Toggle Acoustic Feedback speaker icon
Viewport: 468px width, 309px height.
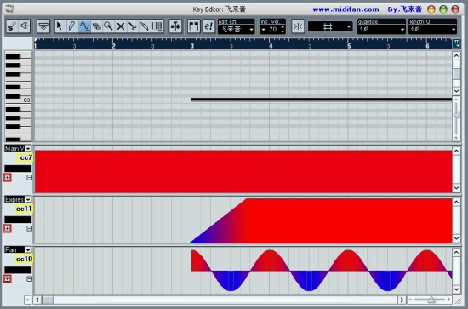point(25,26)
